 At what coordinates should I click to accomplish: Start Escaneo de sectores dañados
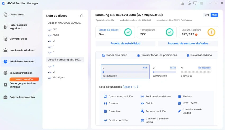click(x=188, y=44)
